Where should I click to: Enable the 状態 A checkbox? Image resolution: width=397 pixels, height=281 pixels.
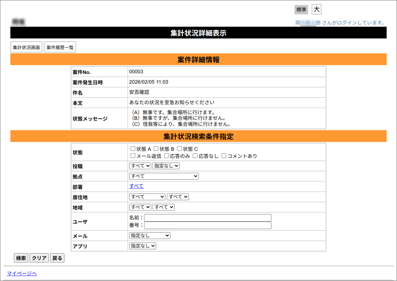click(132, 148)
